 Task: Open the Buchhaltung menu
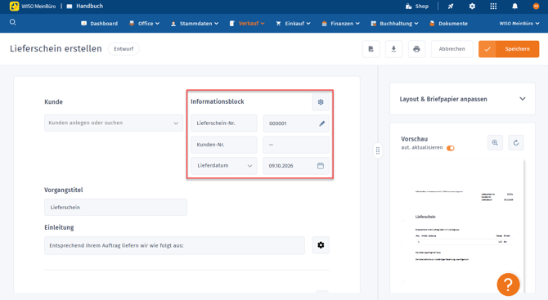(x=394, y=24)
